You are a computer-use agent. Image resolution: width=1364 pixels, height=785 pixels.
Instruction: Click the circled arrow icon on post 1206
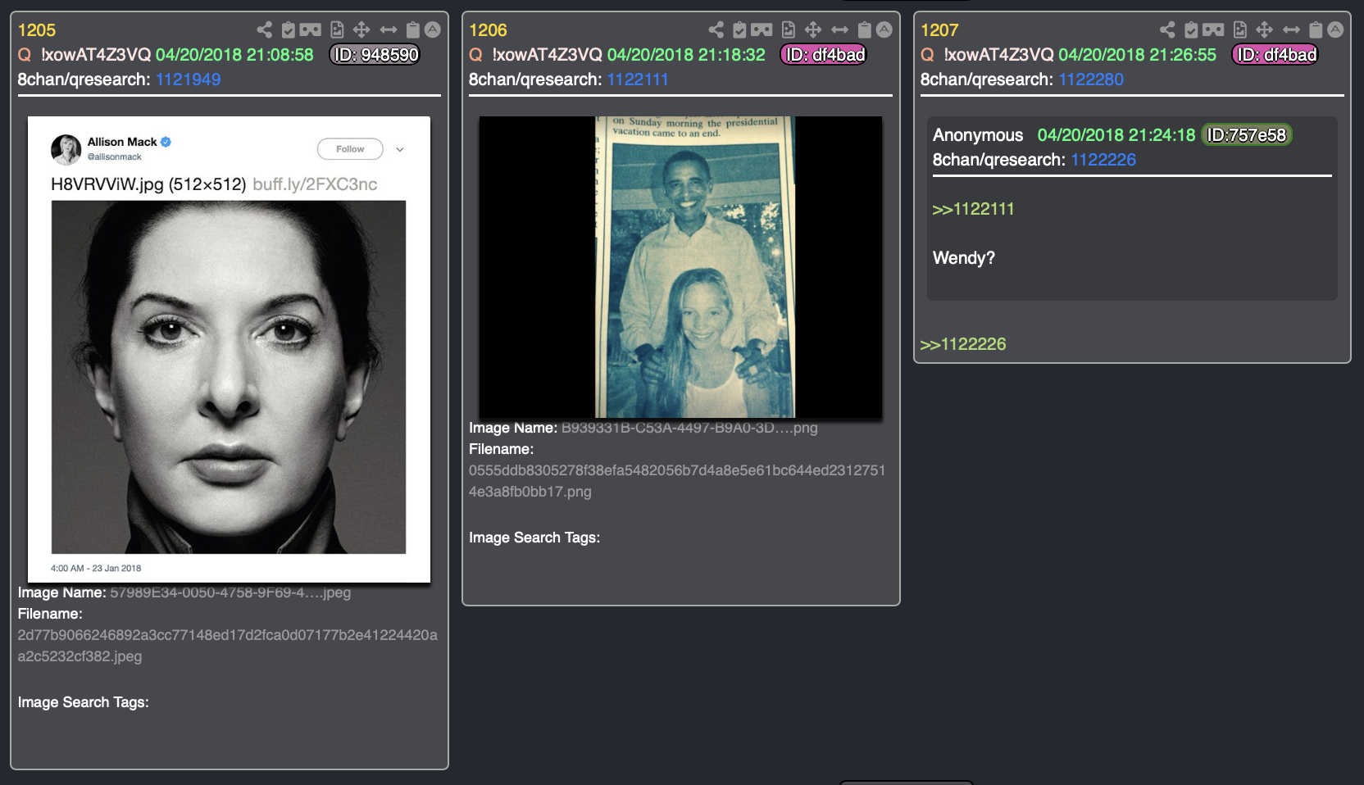click(884, 30)
